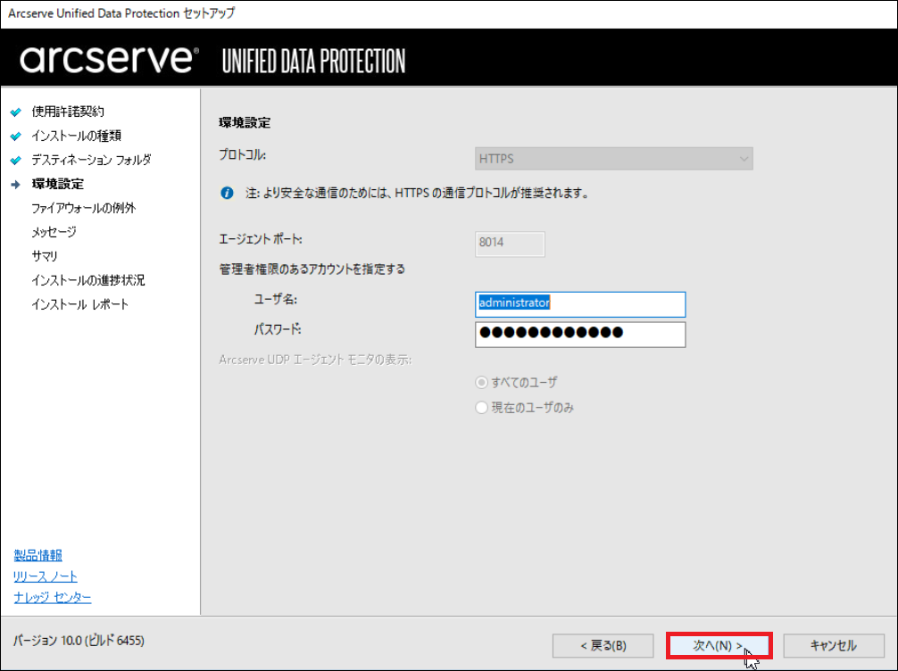Click the HTTPS recommendation note text
Screen dimensions: 898x671
pos(418,193)
